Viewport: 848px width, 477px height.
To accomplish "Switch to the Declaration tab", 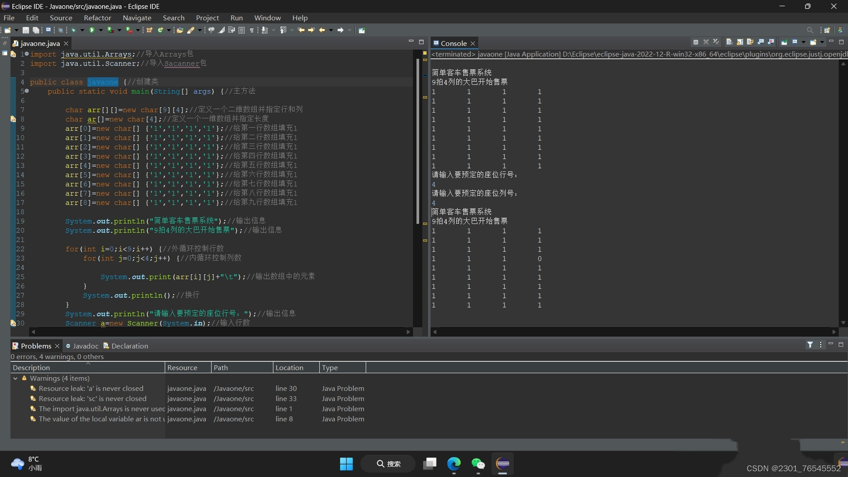I will (126, 346).
